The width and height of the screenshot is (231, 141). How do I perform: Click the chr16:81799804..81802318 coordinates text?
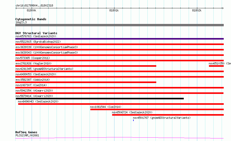coord(34,6)
